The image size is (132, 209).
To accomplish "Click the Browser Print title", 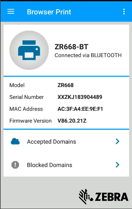I will (x=49, y=12).
